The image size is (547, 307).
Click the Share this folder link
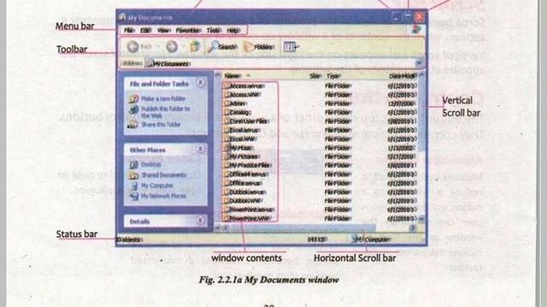tap(161, 125)
